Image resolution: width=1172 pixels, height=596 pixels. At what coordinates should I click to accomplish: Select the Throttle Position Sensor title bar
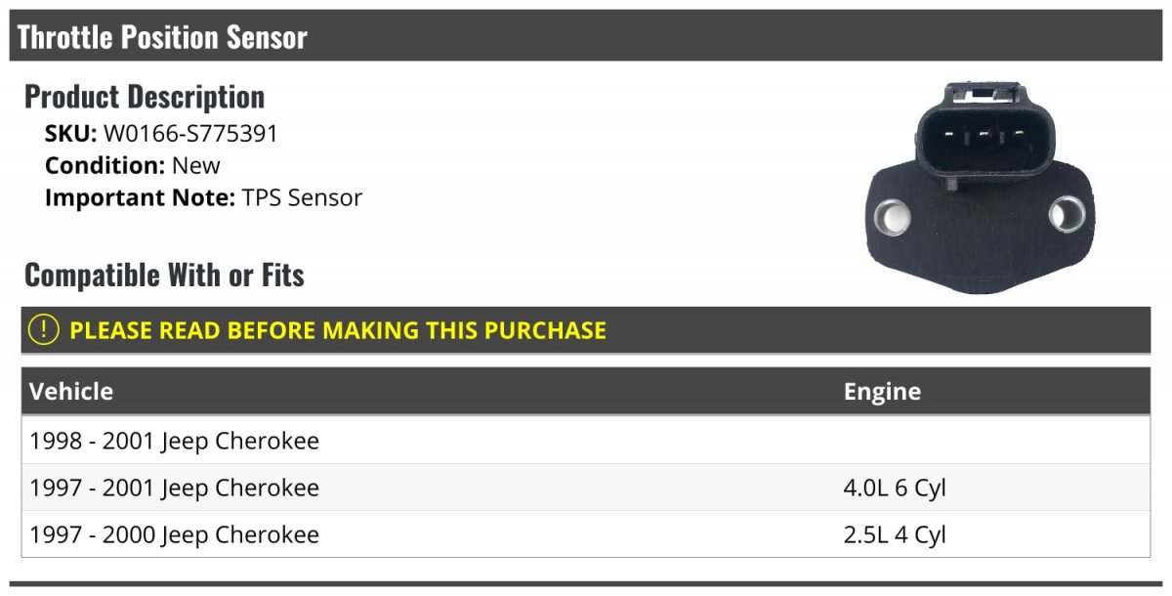(x=586, y=36)
